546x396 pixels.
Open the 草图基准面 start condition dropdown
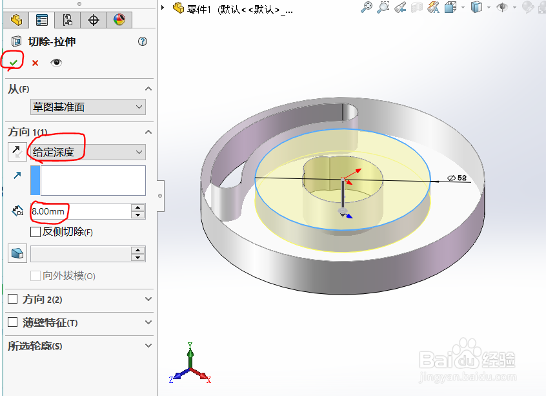coord(88,107)
